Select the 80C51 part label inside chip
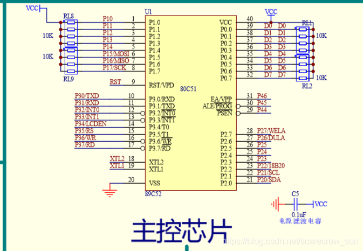The height and width of the screenshot is (251, 363). 188,89
